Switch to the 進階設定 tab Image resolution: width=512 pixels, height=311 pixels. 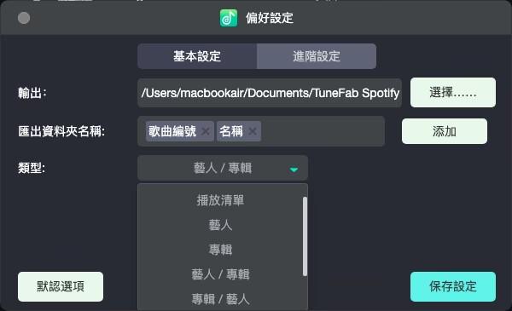317,56
